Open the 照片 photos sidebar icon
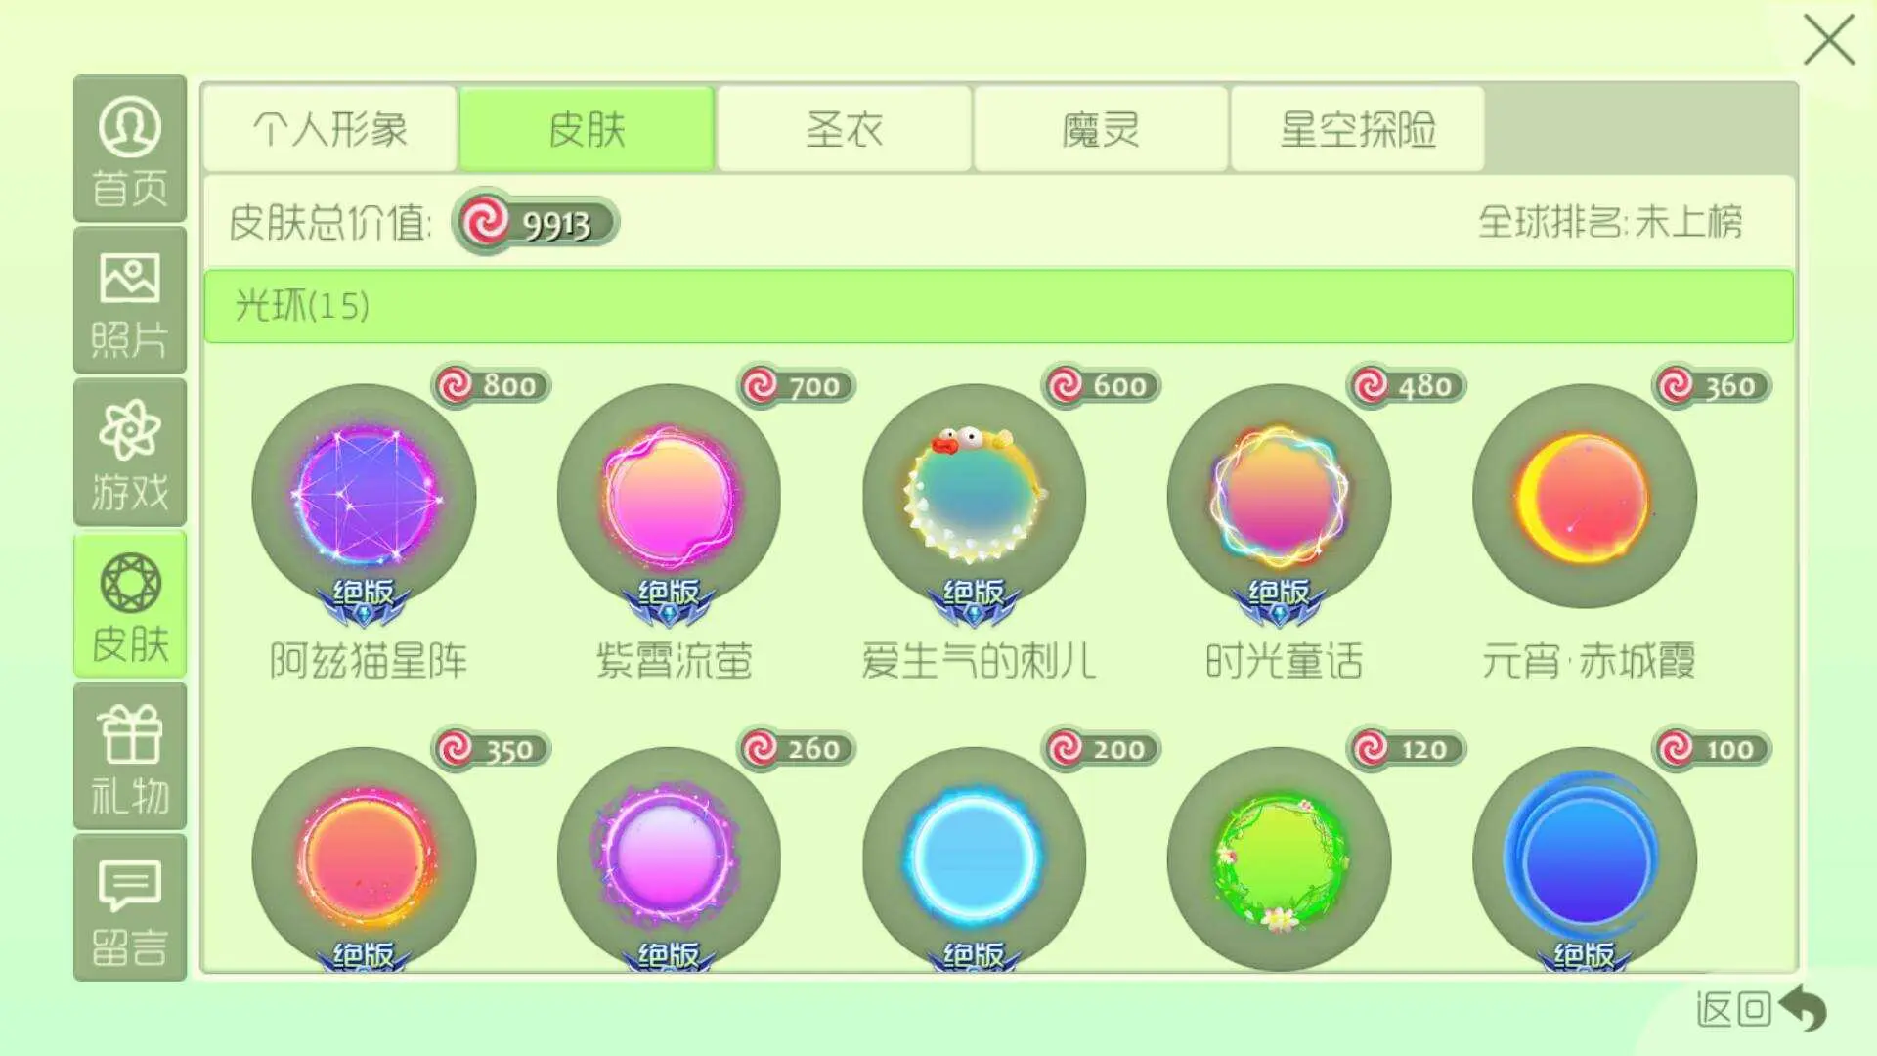1877x1056 pixels. [130, 301]
